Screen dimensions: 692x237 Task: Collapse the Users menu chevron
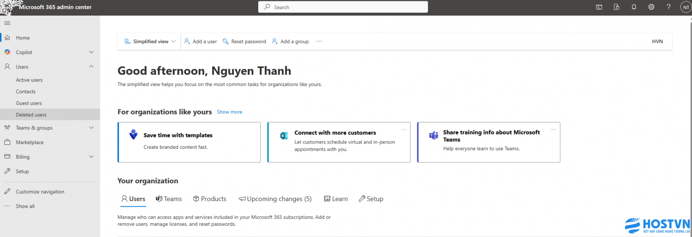[x=91, y=67]
